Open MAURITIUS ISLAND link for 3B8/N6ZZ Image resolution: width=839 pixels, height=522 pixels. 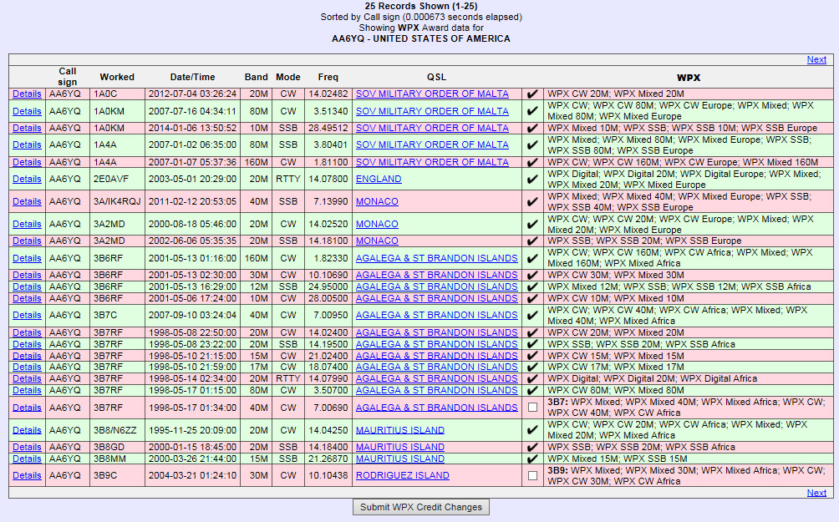[x=399, y=431]
